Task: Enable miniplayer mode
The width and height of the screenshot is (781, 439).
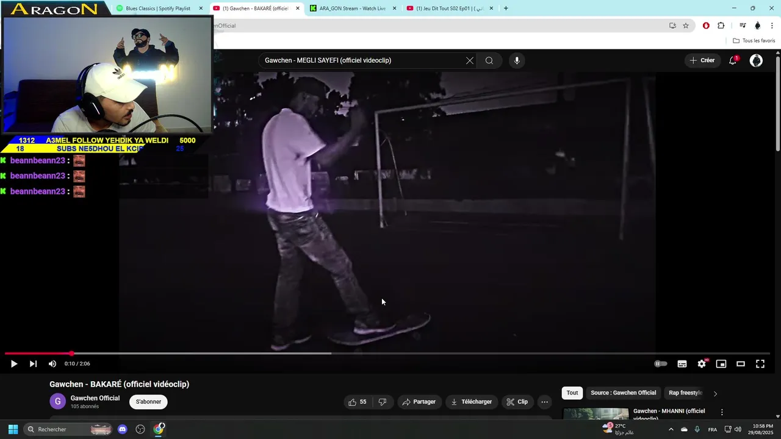Action: click(x=721, y=364)
